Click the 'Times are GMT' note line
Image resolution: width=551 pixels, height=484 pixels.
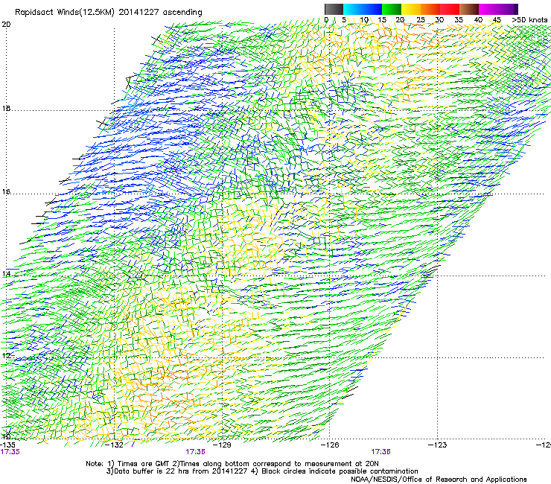pos(232,464)
